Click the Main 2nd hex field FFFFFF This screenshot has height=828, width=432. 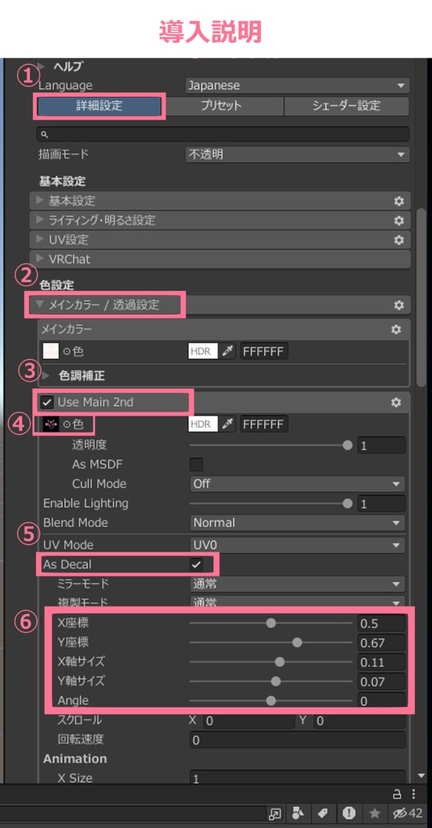pos(264,424)
